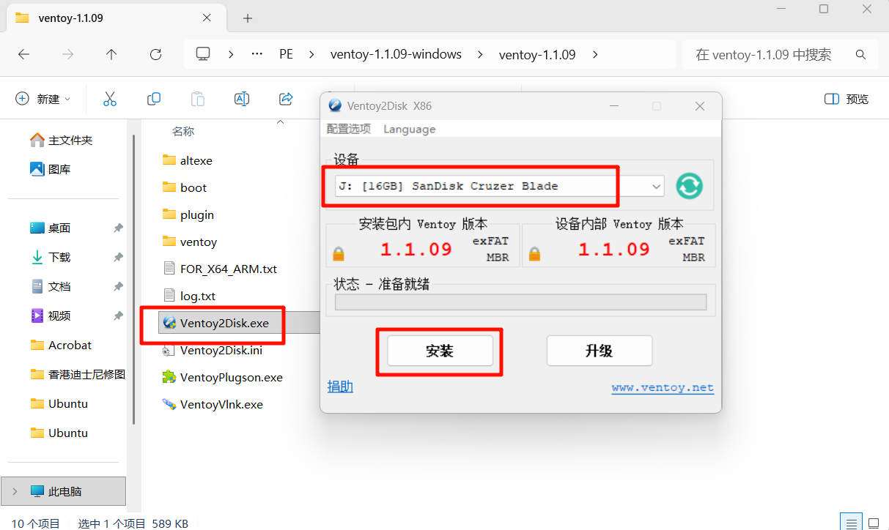The image size is (889, 530).
Task: Toggle the 预览 preview pane
Action: pyautogui.click(x=846, y=99)
